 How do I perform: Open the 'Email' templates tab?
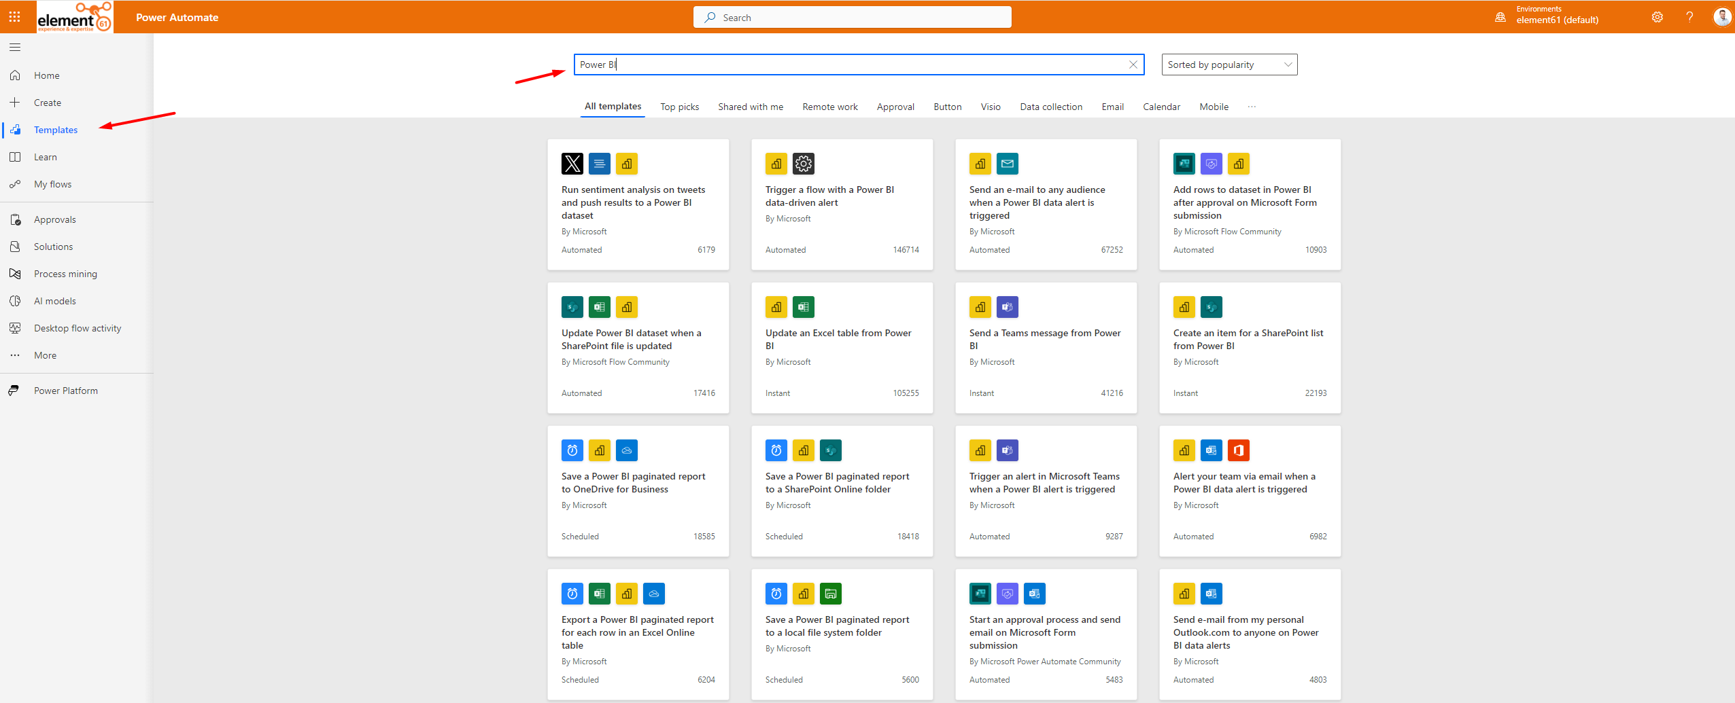(1112, 107)
